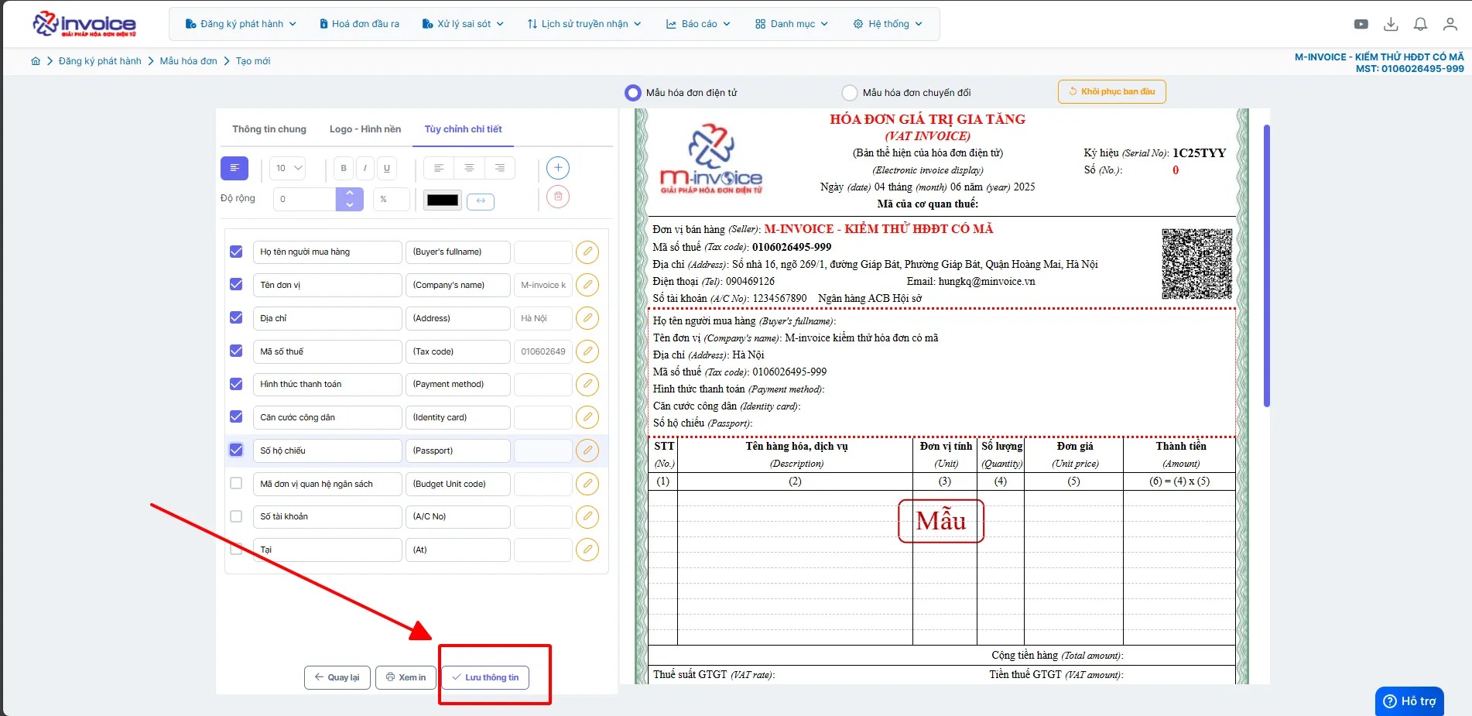Image resolution: width=1472 pixels, height=716 pixels.
Task: Open the user account icon
Action: coord(1450,24)
